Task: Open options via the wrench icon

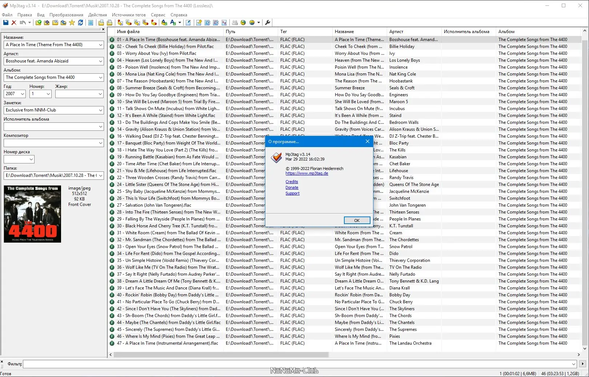Action: [268, 23]
